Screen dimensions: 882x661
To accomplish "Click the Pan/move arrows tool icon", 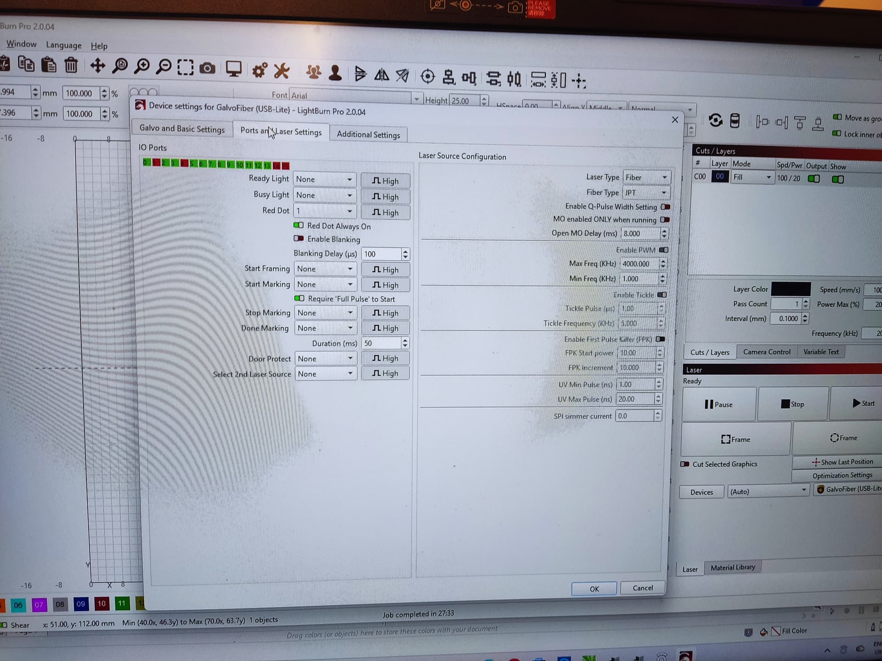I will click(x=97, y=66).
